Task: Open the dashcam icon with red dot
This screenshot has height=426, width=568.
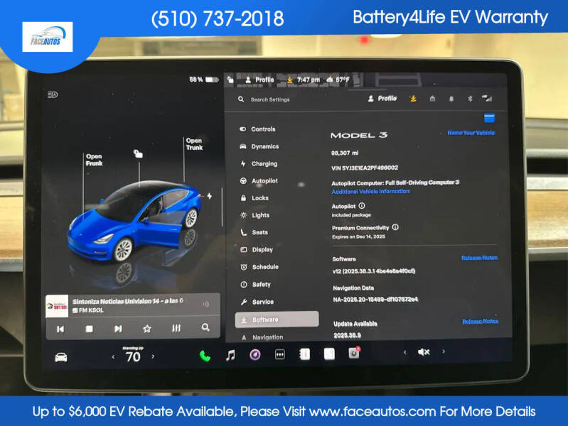Action: [x=354, y=353]
